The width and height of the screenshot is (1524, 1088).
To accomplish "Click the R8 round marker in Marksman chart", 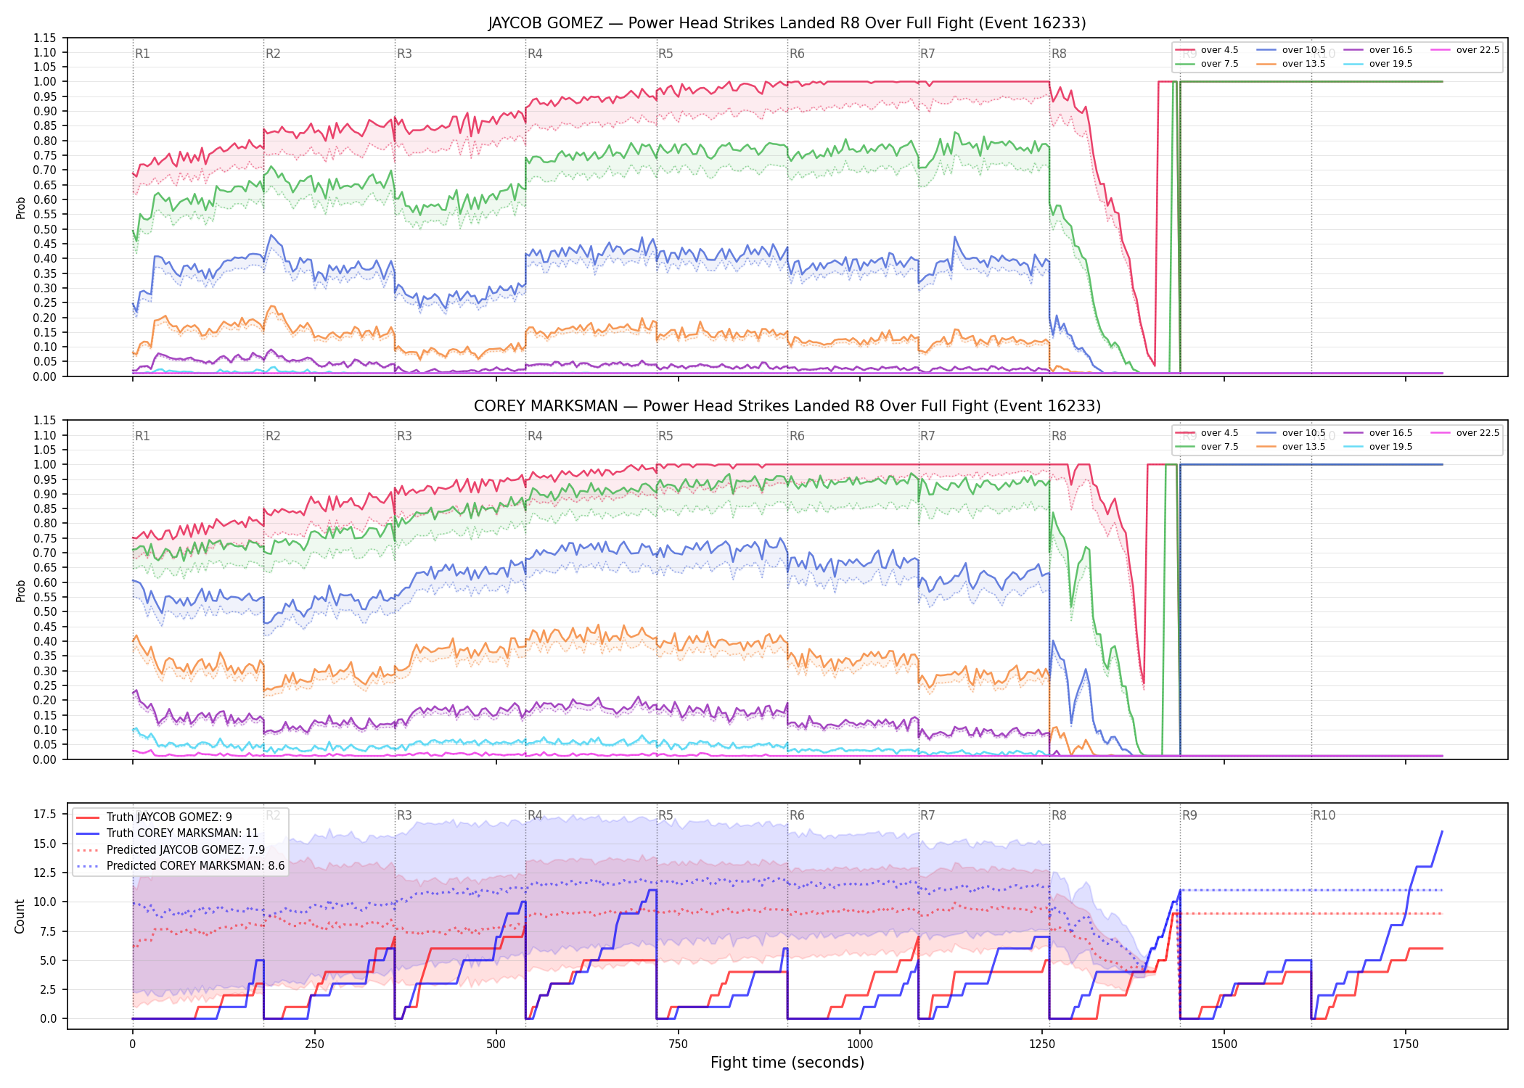I will [x=1059, y=436].
